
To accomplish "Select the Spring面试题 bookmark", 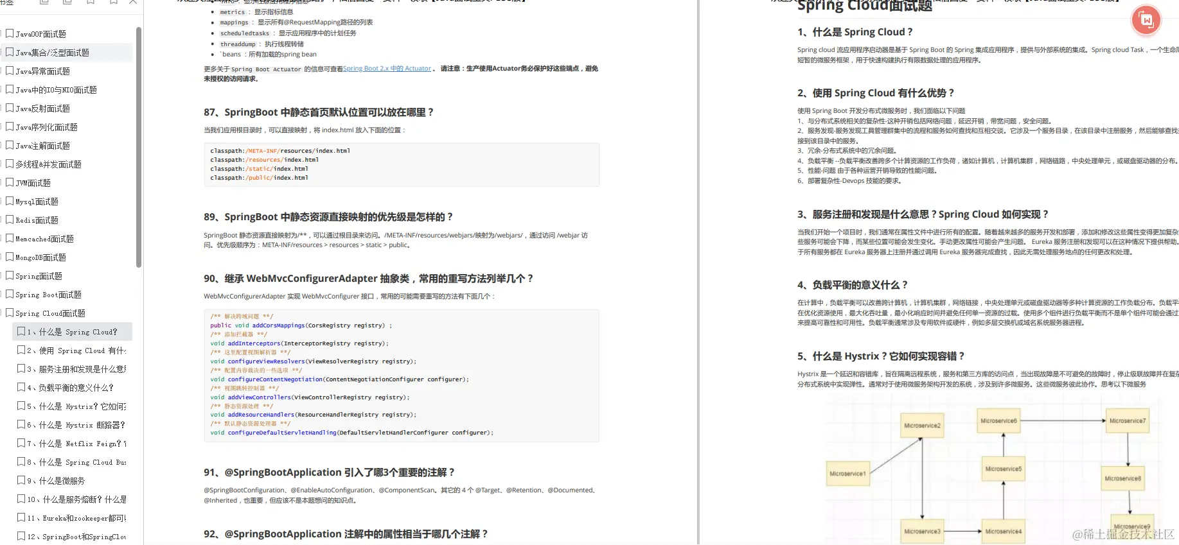I will pyautogui.click(x=39, y=276).
